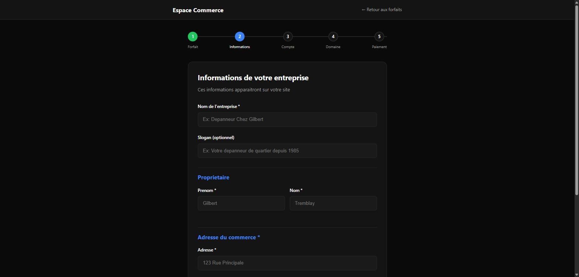
Task: Click the Domaine step label
Action: point(333,47)
